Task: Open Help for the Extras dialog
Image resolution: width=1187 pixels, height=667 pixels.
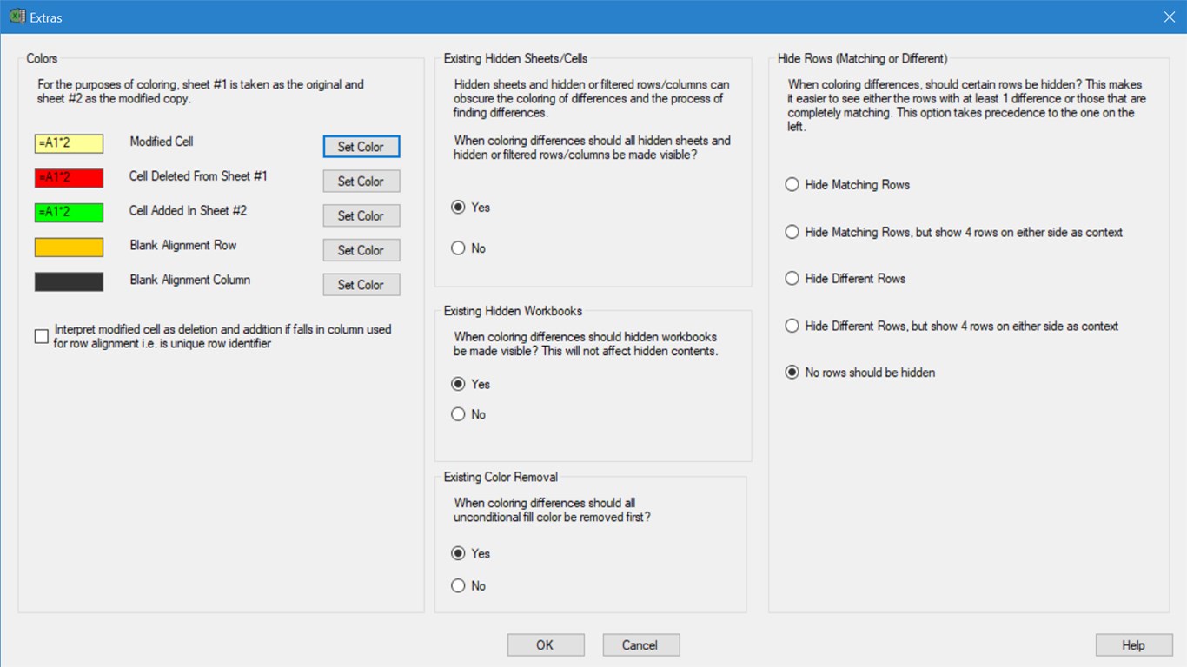Action: (x=1133, y=645)
